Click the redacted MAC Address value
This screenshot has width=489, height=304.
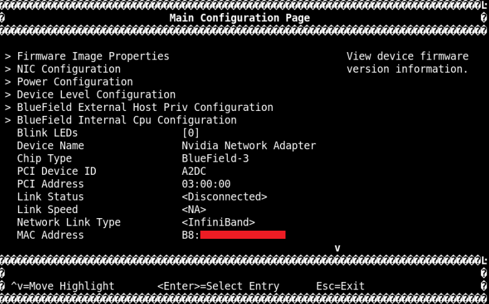tap(242, 235)
